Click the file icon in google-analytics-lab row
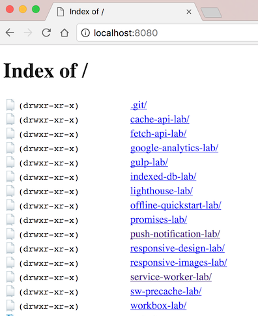 point(10,148)
